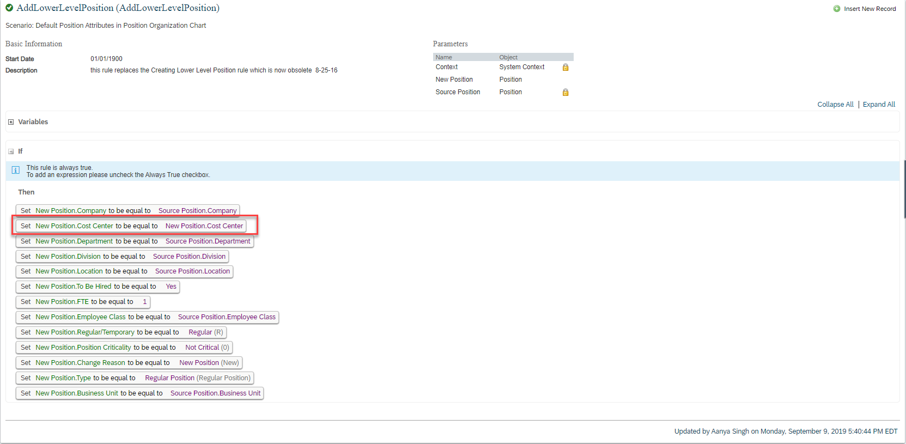Click the green plus Insert New Record icon

tap(837, 9)
